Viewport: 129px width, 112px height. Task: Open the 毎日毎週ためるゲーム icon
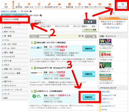[x=49, y=4]
